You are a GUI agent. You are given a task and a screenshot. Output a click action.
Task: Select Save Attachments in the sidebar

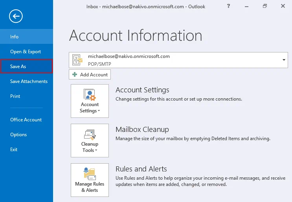click(x=29, y=81)
